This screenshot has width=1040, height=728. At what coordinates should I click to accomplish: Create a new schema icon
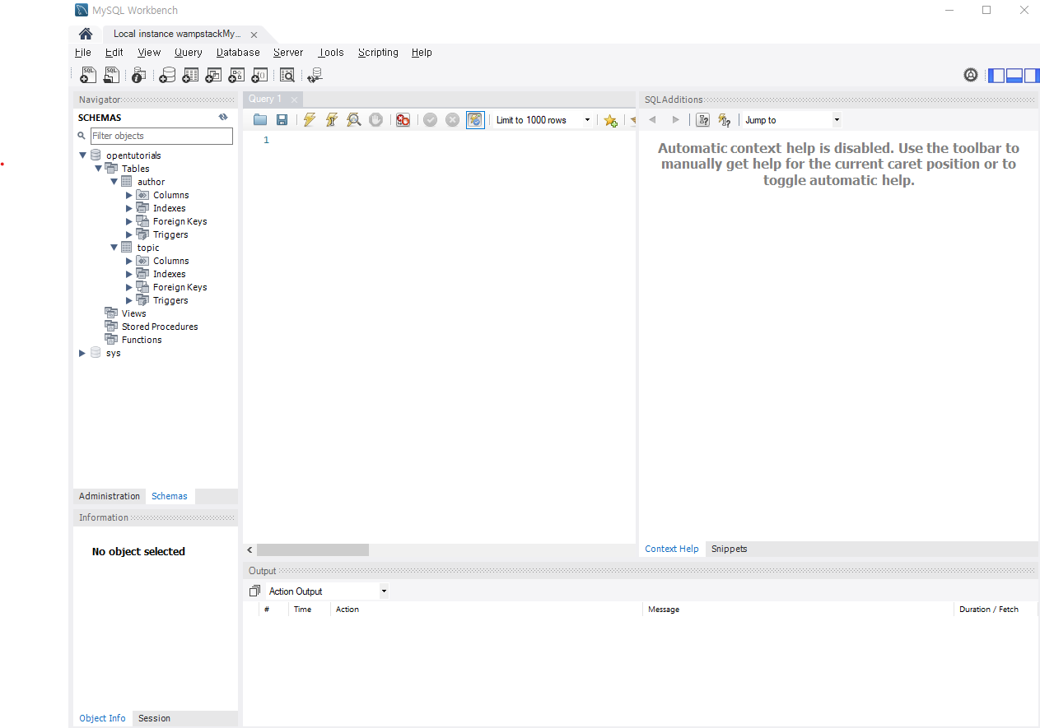167,75
